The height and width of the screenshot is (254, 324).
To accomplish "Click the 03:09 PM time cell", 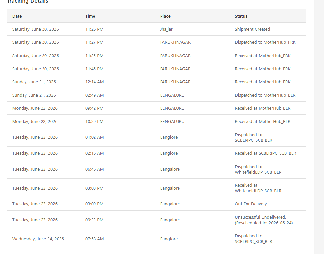I will (x=94, y=204).
